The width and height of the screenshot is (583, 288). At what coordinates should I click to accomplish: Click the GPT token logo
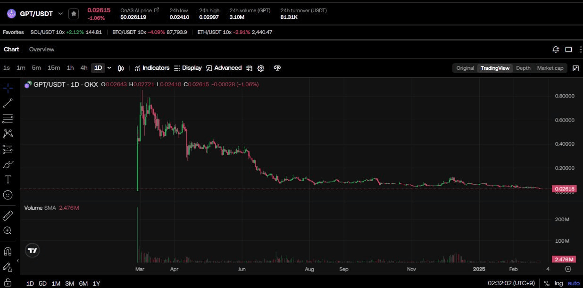click(11, 14)
